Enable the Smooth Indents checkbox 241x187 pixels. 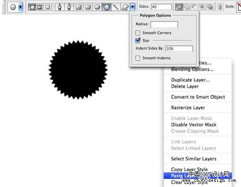tap(138, 58)
